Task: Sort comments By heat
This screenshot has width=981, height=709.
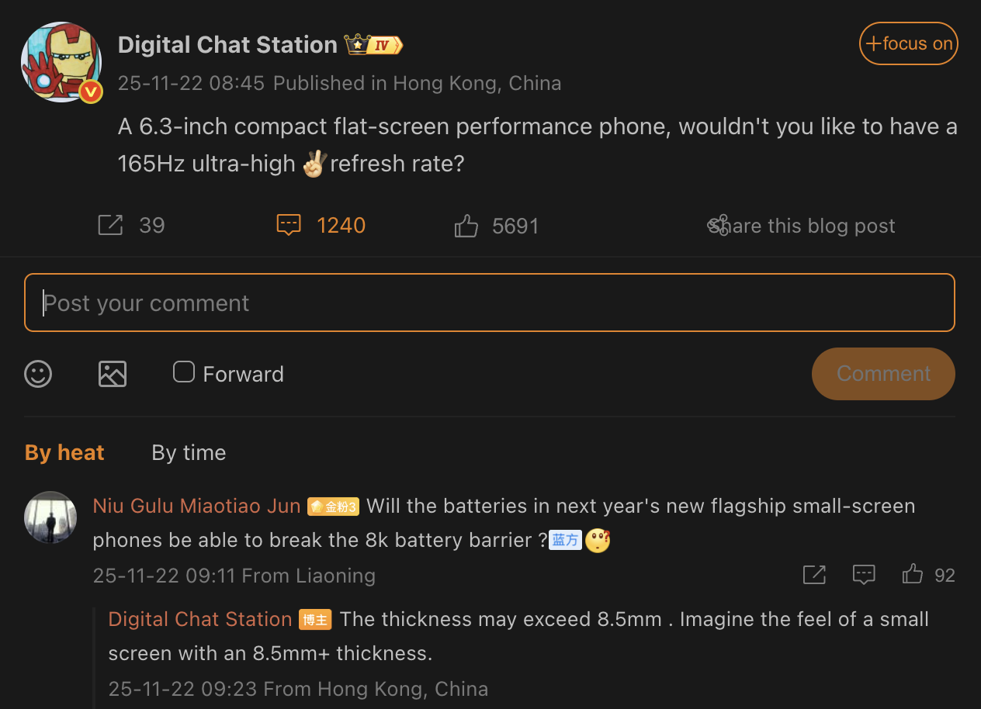Action: point(64,453)
